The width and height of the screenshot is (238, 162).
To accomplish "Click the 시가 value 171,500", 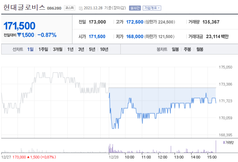I will point(97,37).
